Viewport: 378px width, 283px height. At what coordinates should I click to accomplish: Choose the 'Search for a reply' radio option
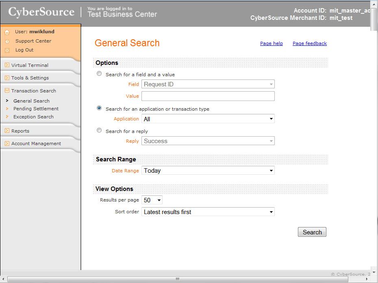99,131
